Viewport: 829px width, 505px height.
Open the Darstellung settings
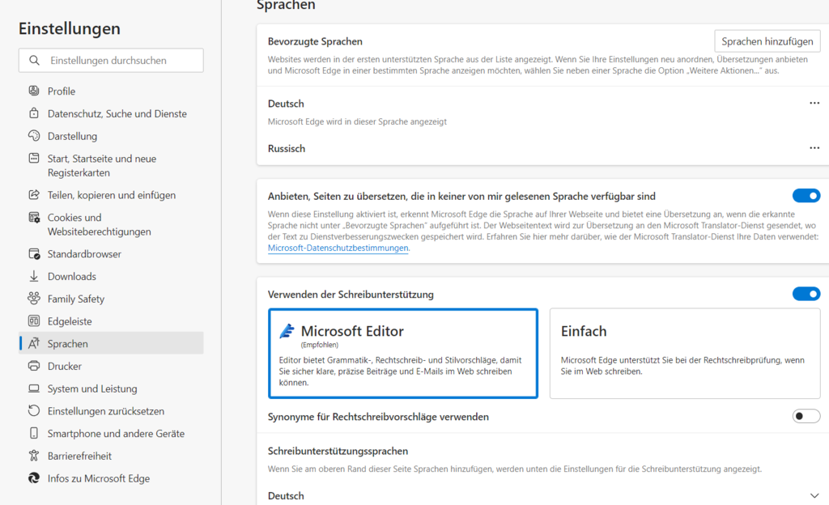tap(111, 136)
